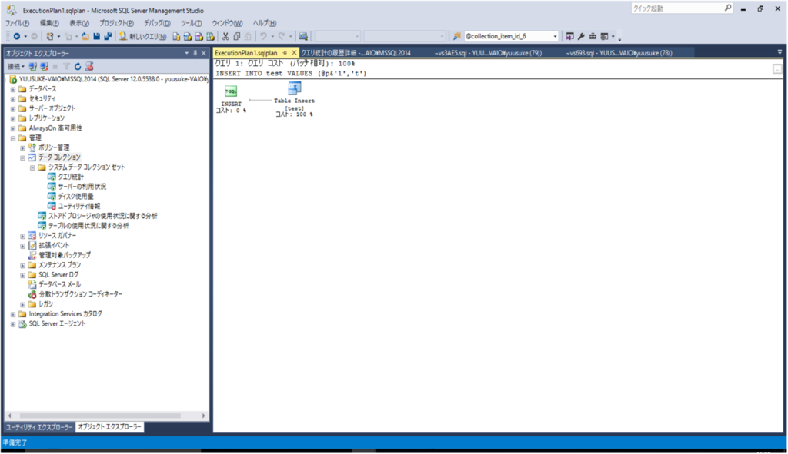Image resolution: width=788 pixels, height=454 pixels.
Task: Open the ファイル(F) menu
Action: click(17, 23)
